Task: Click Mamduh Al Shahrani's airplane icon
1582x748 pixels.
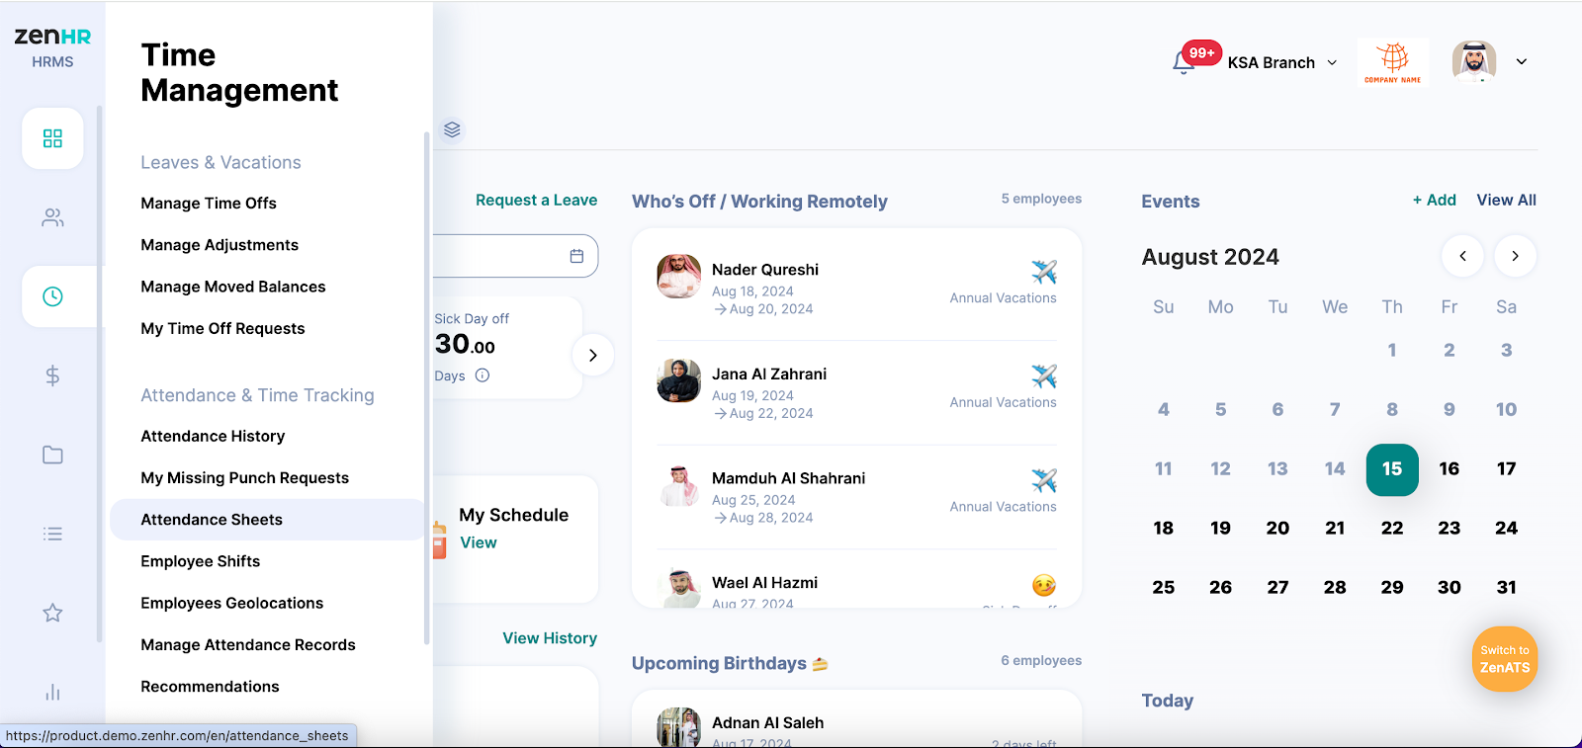Action: pos(1044,480)
